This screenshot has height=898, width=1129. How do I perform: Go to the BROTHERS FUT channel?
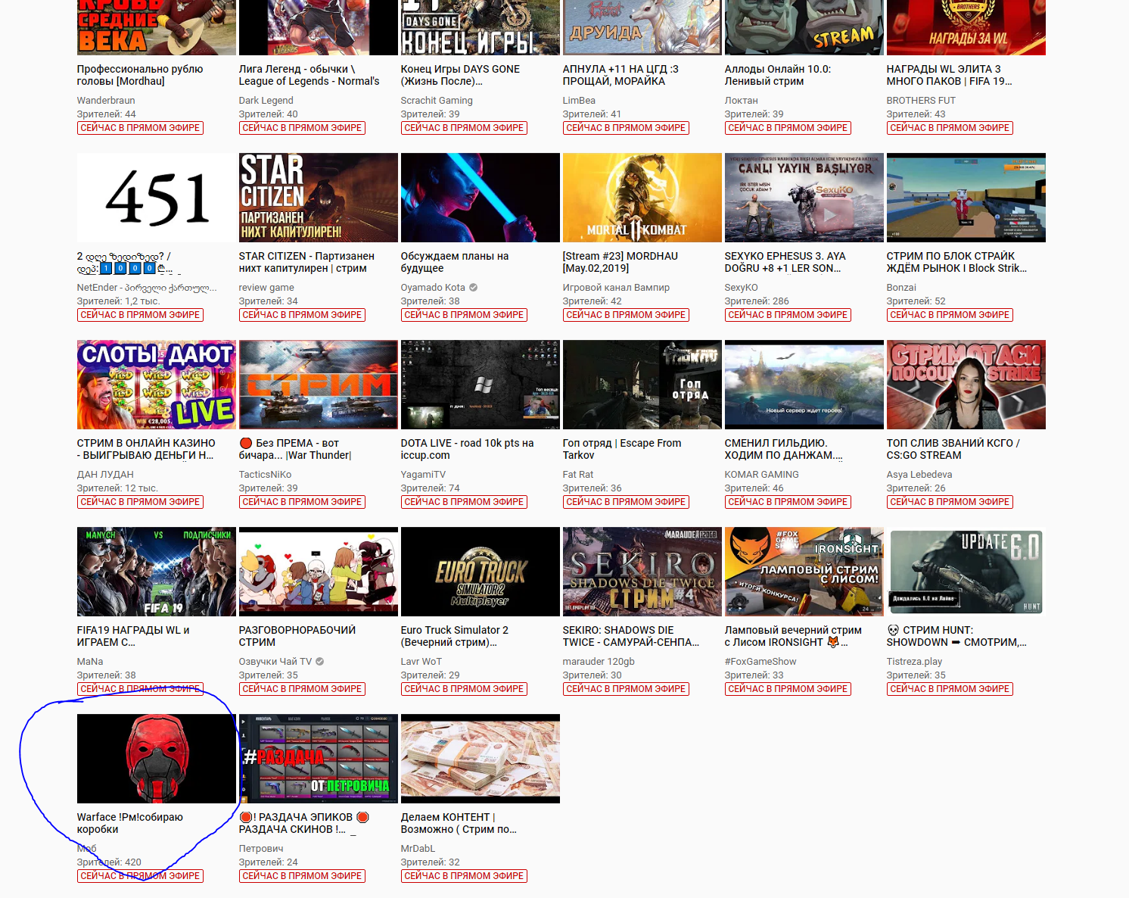pos(920,101)
